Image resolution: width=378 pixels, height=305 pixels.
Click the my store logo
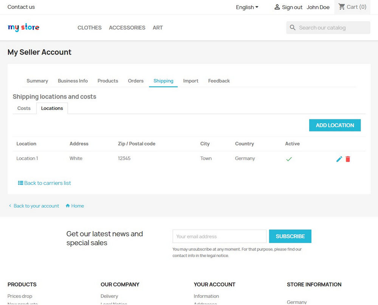click(23, 27)
